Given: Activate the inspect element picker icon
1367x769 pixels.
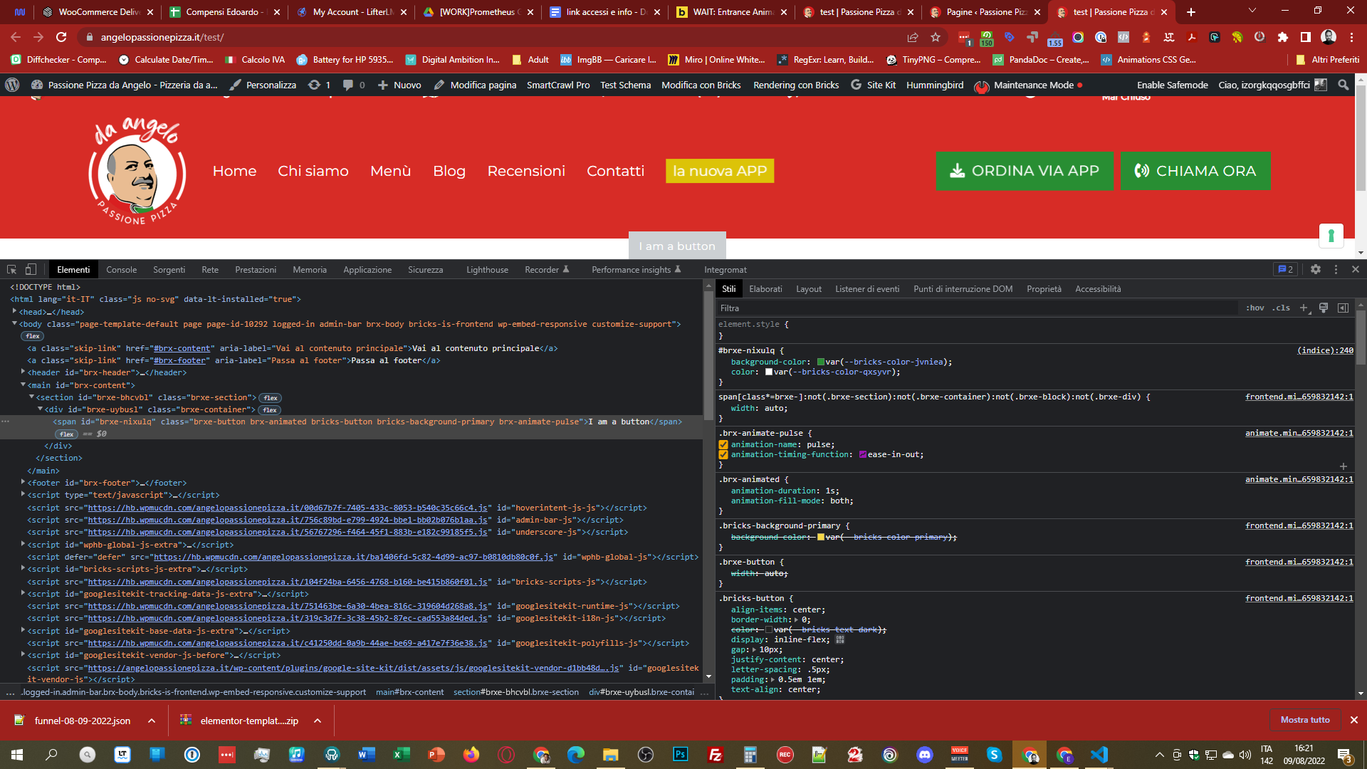Looking at the screenshot, I should [11, 269].
